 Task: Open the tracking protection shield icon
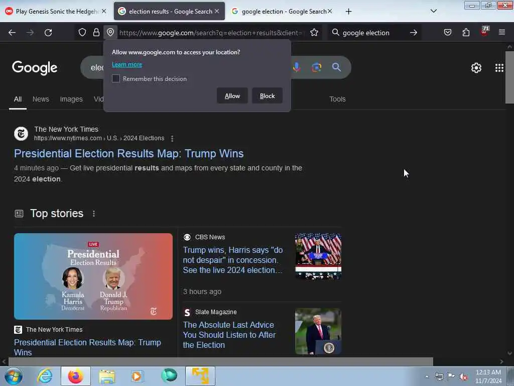tap(82, 32)
